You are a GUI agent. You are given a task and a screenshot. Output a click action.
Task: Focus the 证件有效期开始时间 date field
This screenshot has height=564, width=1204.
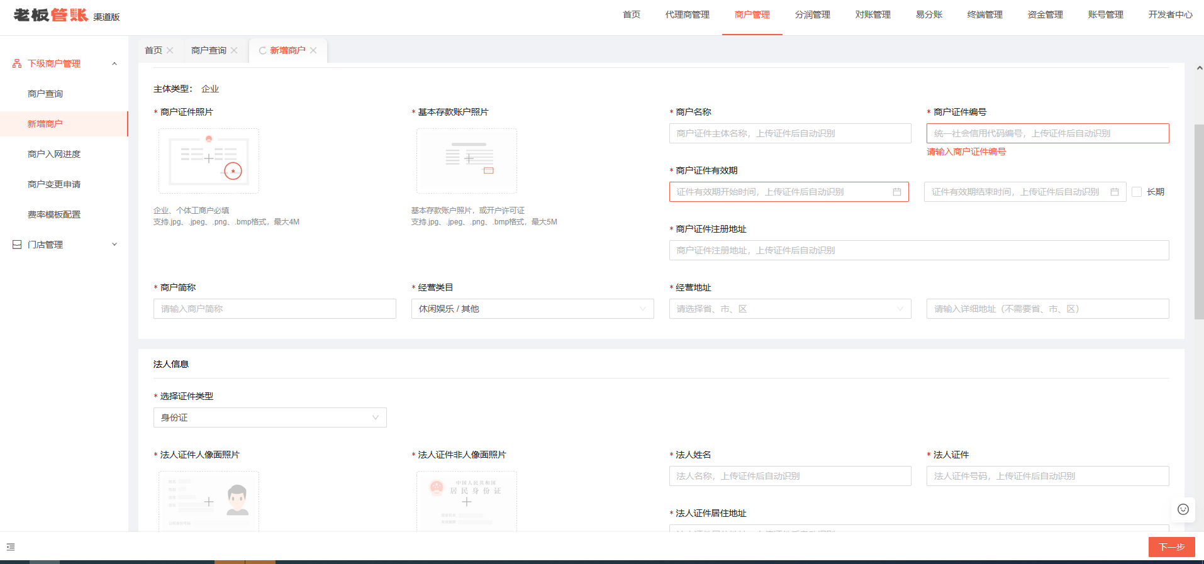pos(789,192)
